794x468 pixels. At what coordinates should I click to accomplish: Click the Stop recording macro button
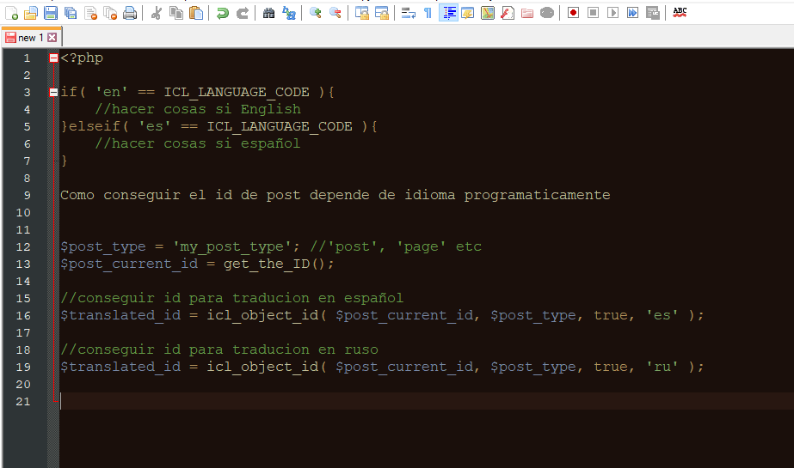pyautogui.click(x=593, y=13)
